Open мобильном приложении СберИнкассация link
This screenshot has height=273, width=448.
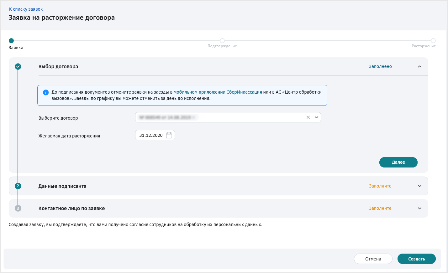(218, 92)
